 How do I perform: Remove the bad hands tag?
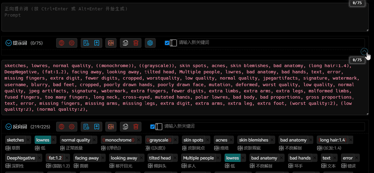[x=315, y=158]
